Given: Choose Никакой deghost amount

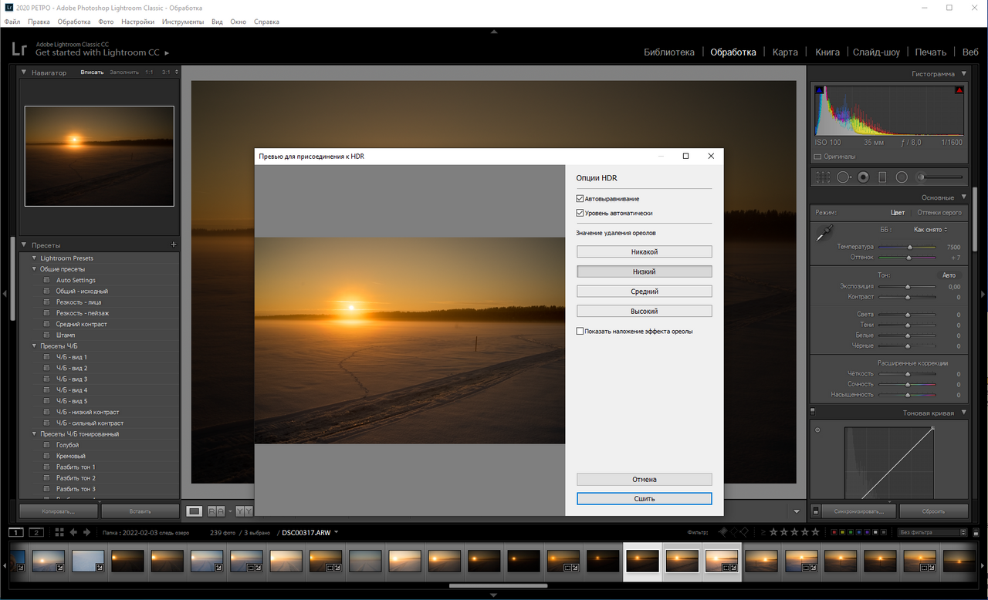Looking at the screenshot, I should click(645, 251).
